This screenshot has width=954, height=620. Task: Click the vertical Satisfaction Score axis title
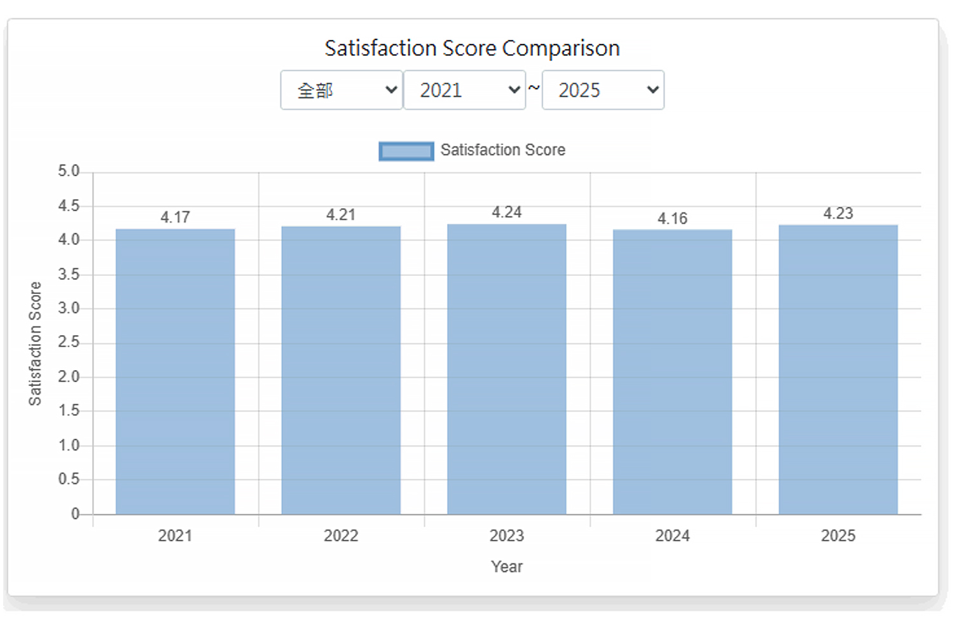35,343
